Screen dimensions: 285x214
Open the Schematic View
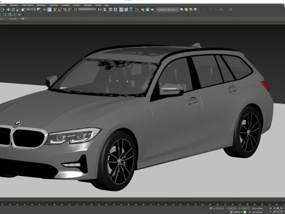[x=131, y=10]
